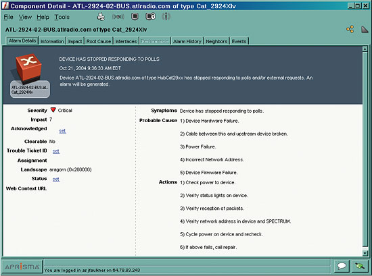
Task: Open the File menu
Action: click(8, 17)
